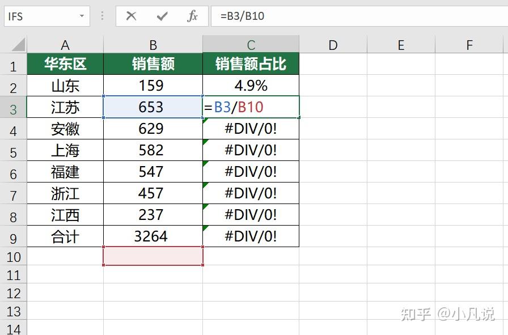Click cell containing 上海
508x335 pixels.
click(x=65, y=150)
